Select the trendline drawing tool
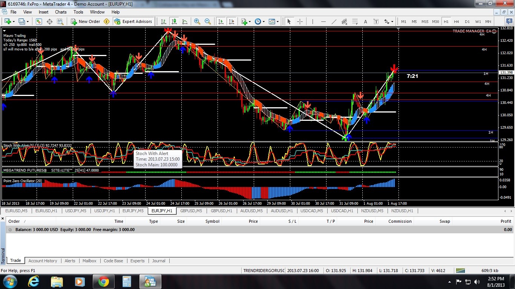Image resolution: width=515 pixels, height=289 pixels. coord(334,21)
